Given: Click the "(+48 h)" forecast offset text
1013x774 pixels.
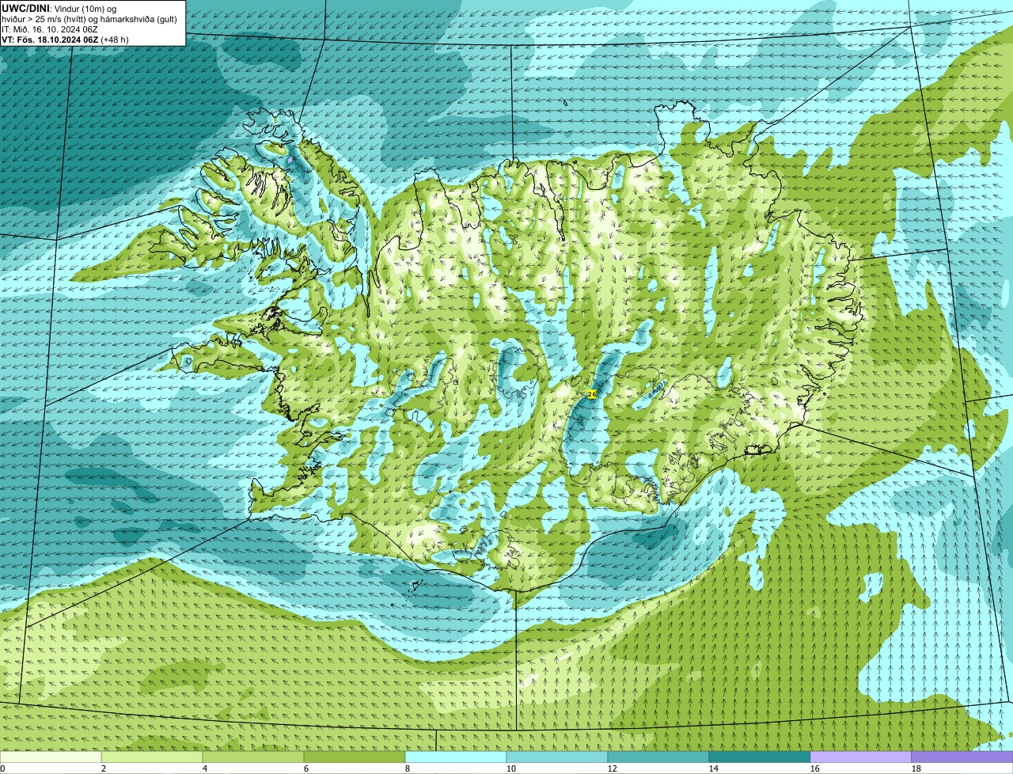Looking at the screenshot, I should click(x=115, y=40).
